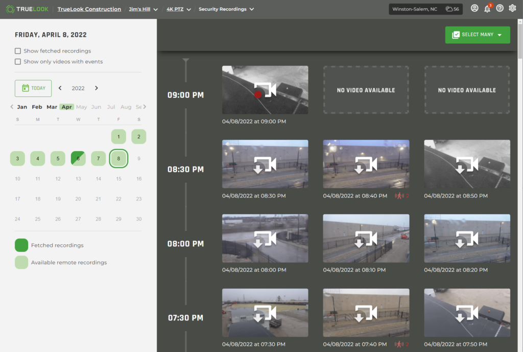Fetch the 08:20 PM recording download icon
This screenshot has width=523, height=352.
[x=467, y=239]
